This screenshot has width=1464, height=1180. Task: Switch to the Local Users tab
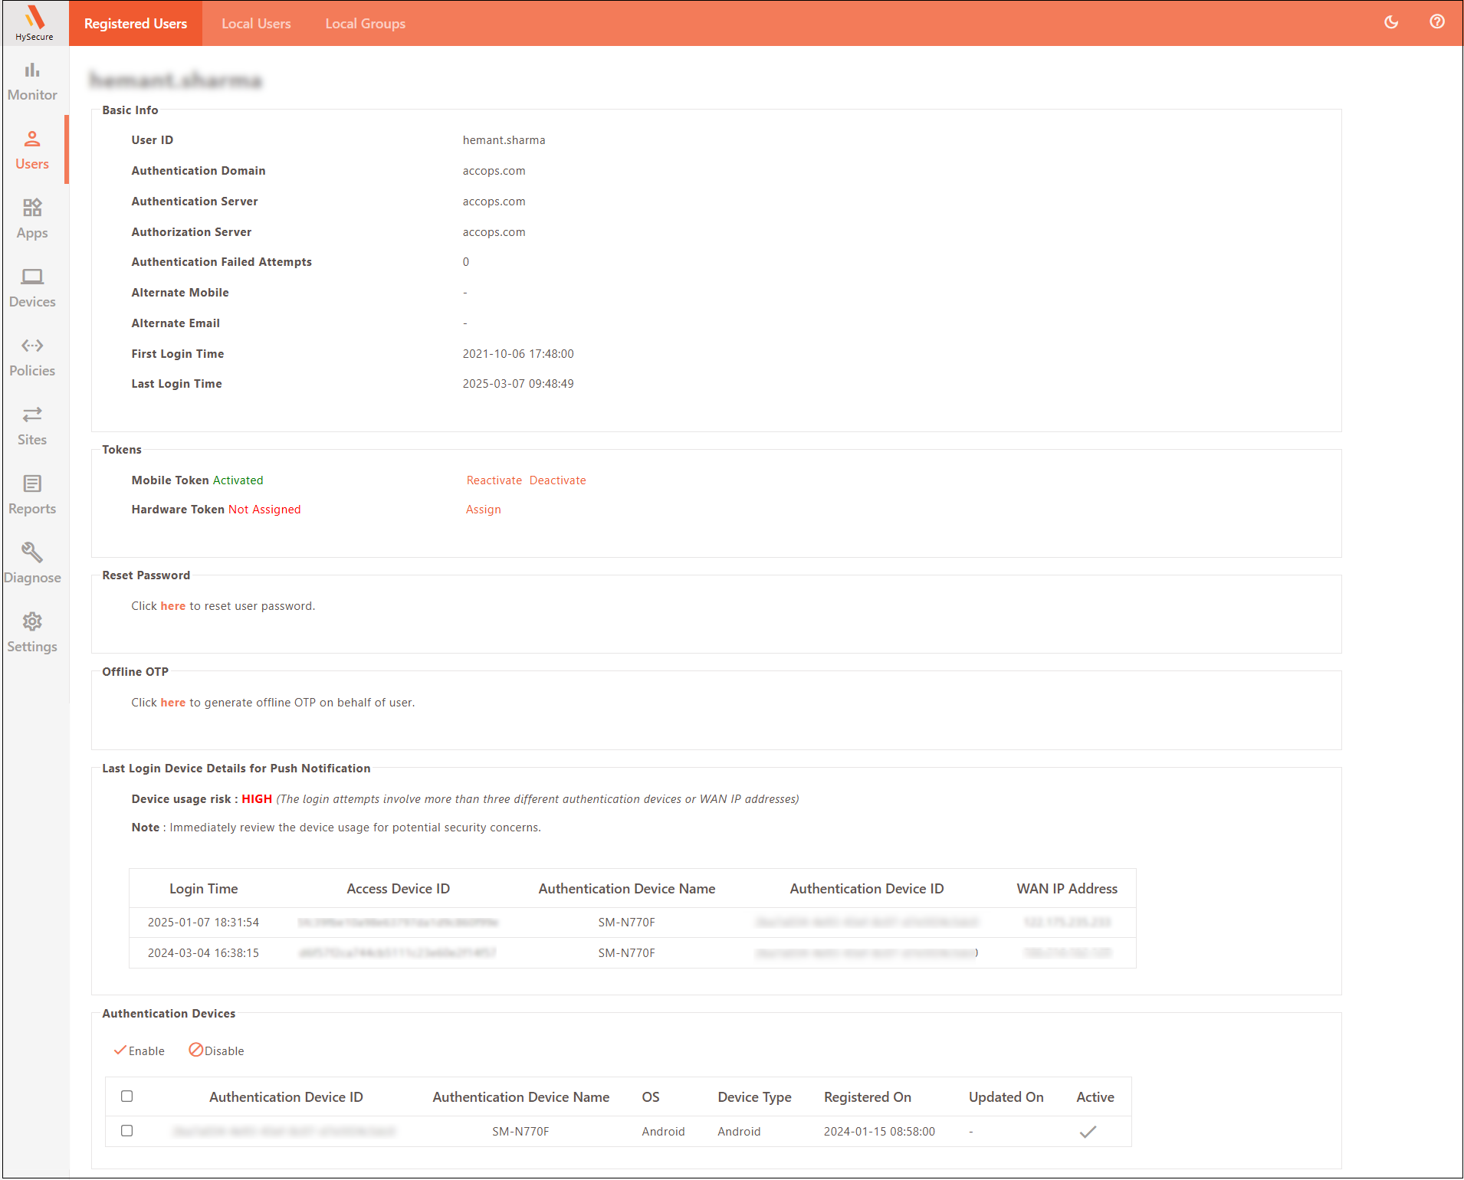256,24
